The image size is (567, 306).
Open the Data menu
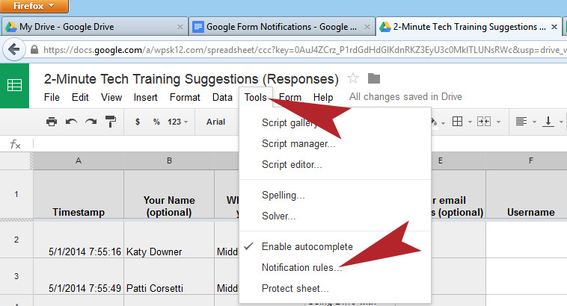(x=222, y=98)
